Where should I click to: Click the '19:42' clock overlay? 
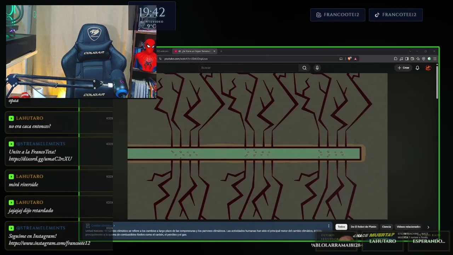(x=152, y=13)
